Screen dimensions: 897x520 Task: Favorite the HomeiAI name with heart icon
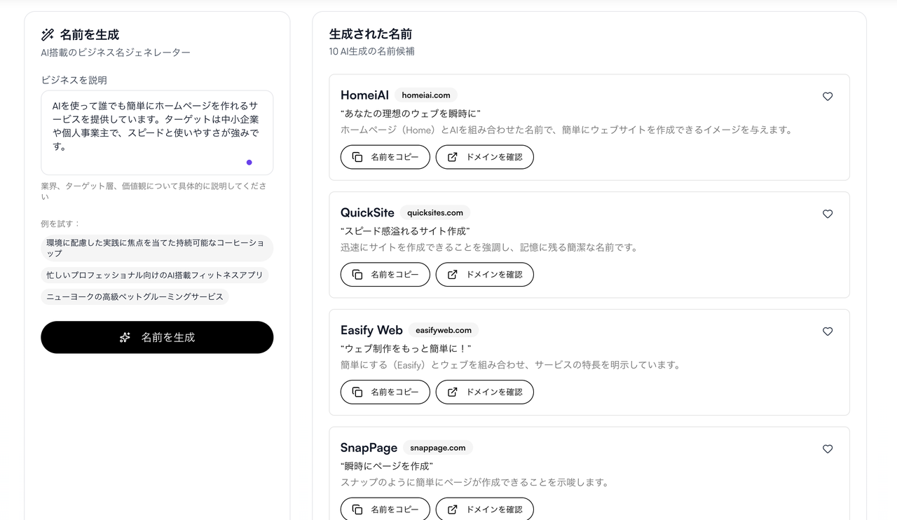828,97
